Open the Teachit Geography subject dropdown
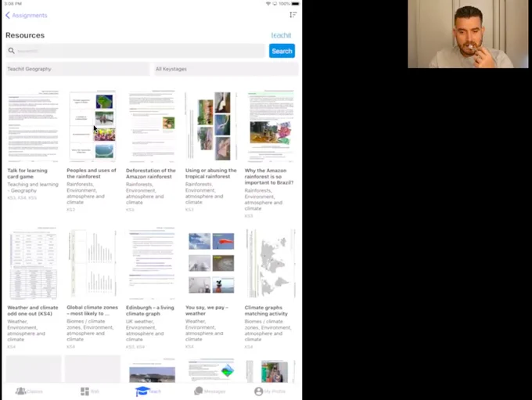This screenshot has height=400, width=532. 77,69
